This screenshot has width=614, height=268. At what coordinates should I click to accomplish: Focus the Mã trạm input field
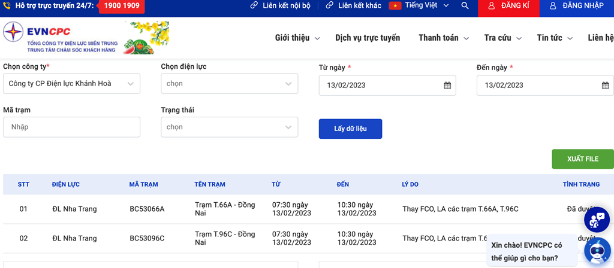[x=71, y=127]
